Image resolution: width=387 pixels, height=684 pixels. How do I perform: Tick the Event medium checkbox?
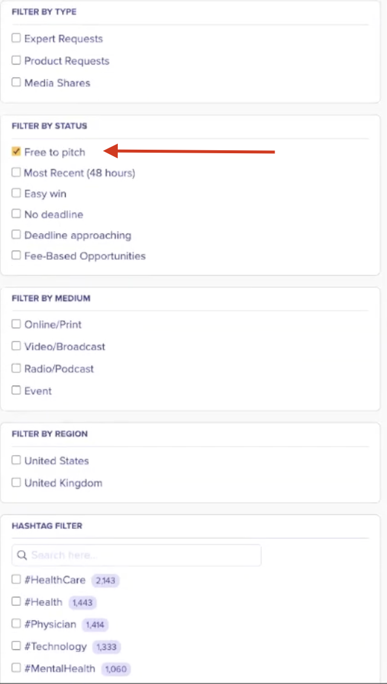pyautogui.click(x=16, y=391)
